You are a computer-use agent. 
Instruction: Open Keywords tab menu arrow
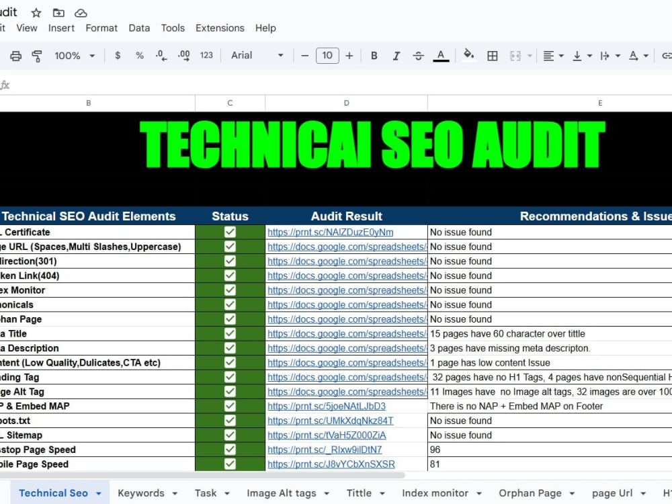pos(175,494)
